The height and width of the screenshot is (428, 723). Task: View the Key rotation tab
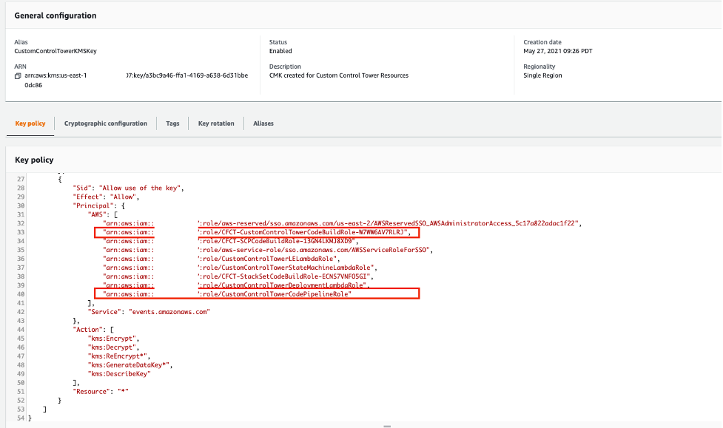tap(215, 123)
